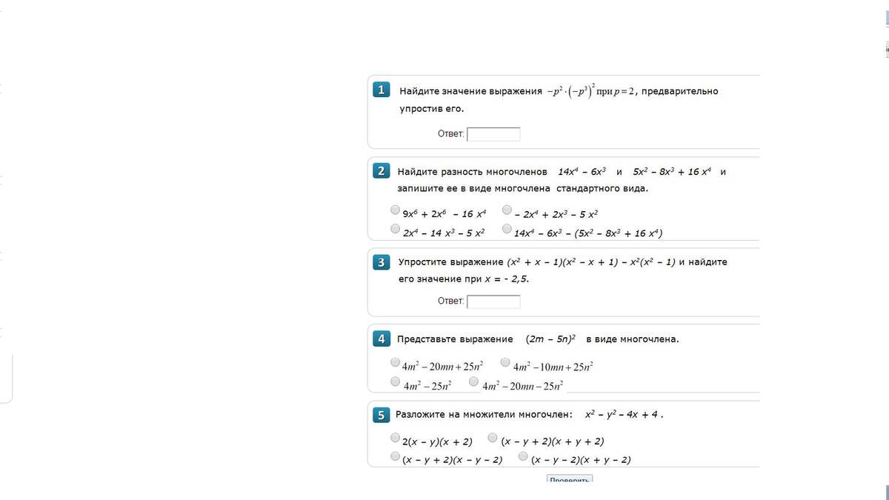Choose factorization 2(x − y)(x + 2)
The height and width of the screenshot is (500, 889).
[x=396, y=438]
